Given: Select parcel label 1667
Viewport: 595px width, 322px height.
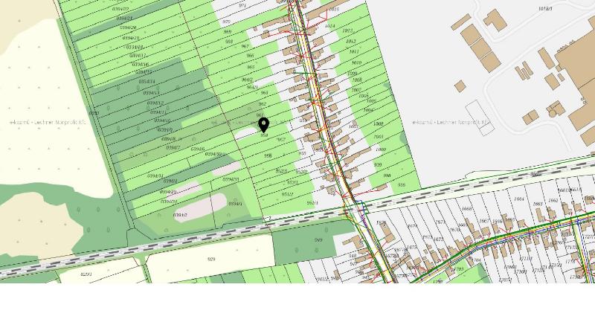Looking at the screenshot, I should point(485,221).
